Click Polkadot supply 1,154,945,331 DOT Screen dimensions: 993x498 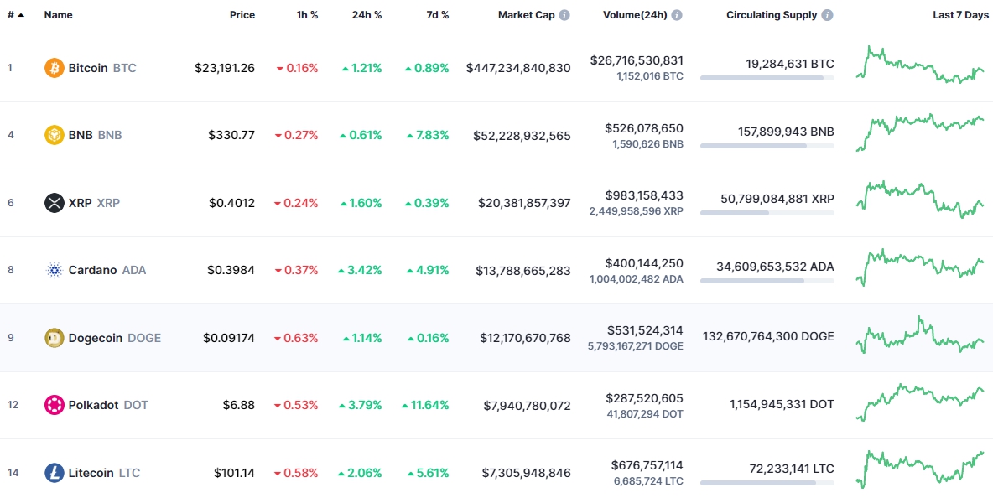[782, 404]
